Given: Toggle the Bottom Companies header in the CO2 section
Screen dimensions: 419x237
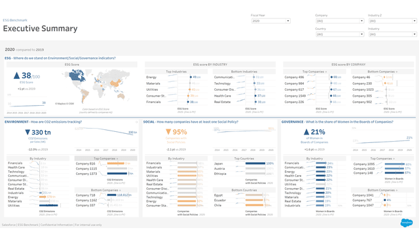Looking at the screenshot, I should coord(106,190).
